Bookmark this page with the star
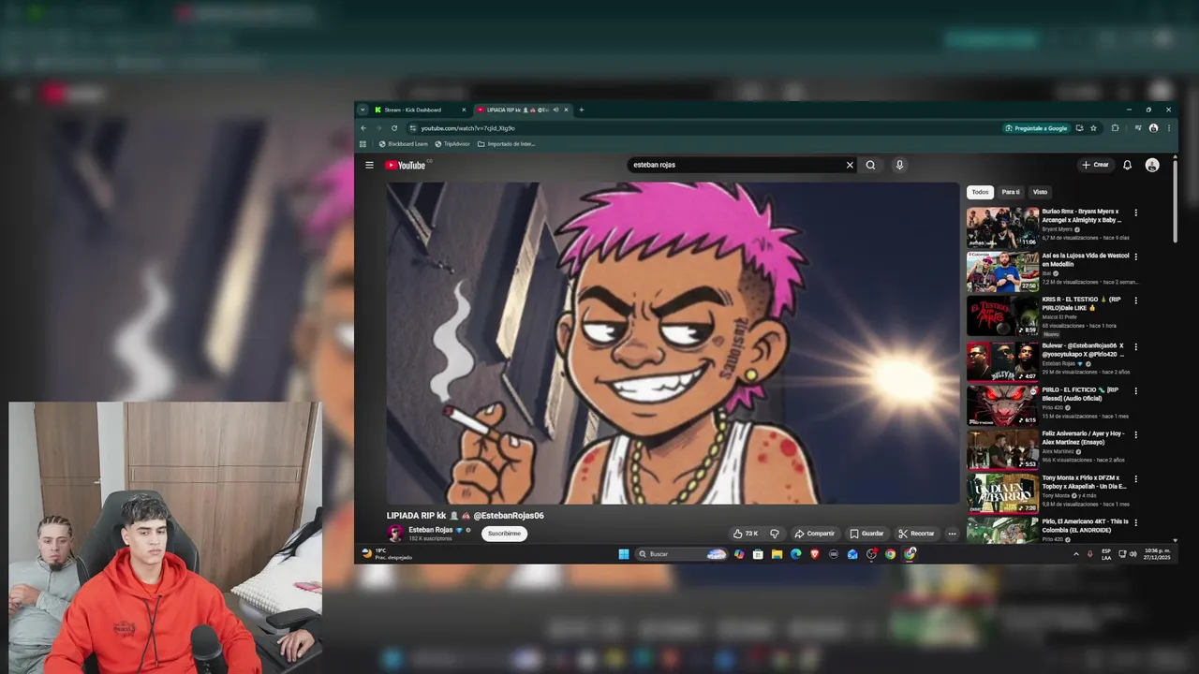The width and height of the screenshot is (1199, 674). click(1093, 128)
